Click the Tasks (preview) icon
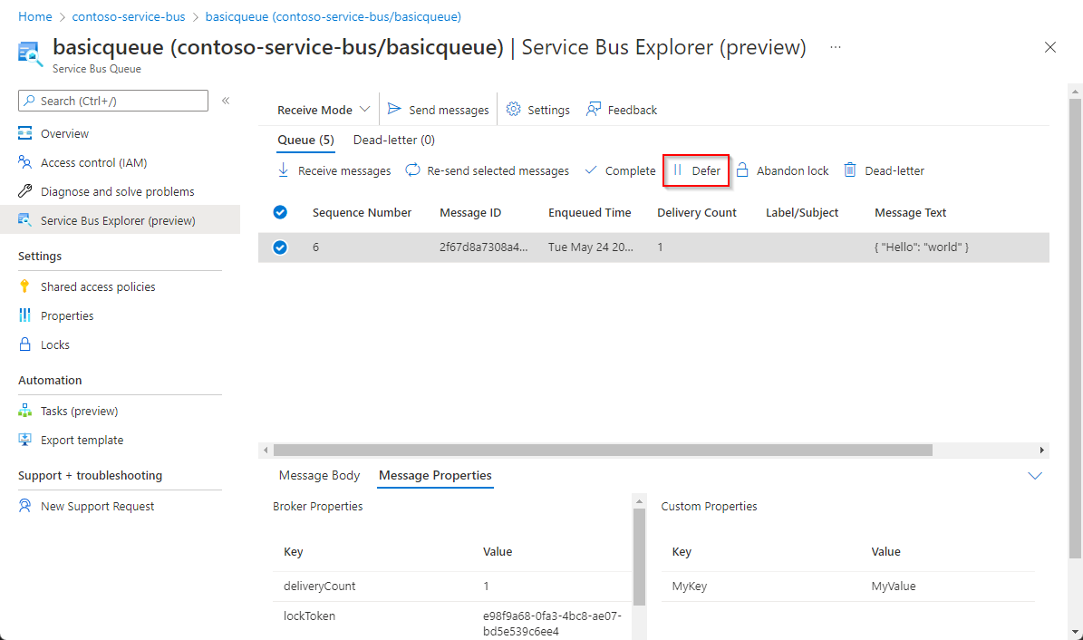Image resolution: width=1083 pixels, height=640 pixels. [x=24, y=411]
